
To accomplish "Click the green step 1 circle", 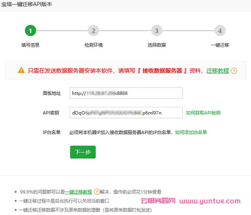I will [30, 31].
